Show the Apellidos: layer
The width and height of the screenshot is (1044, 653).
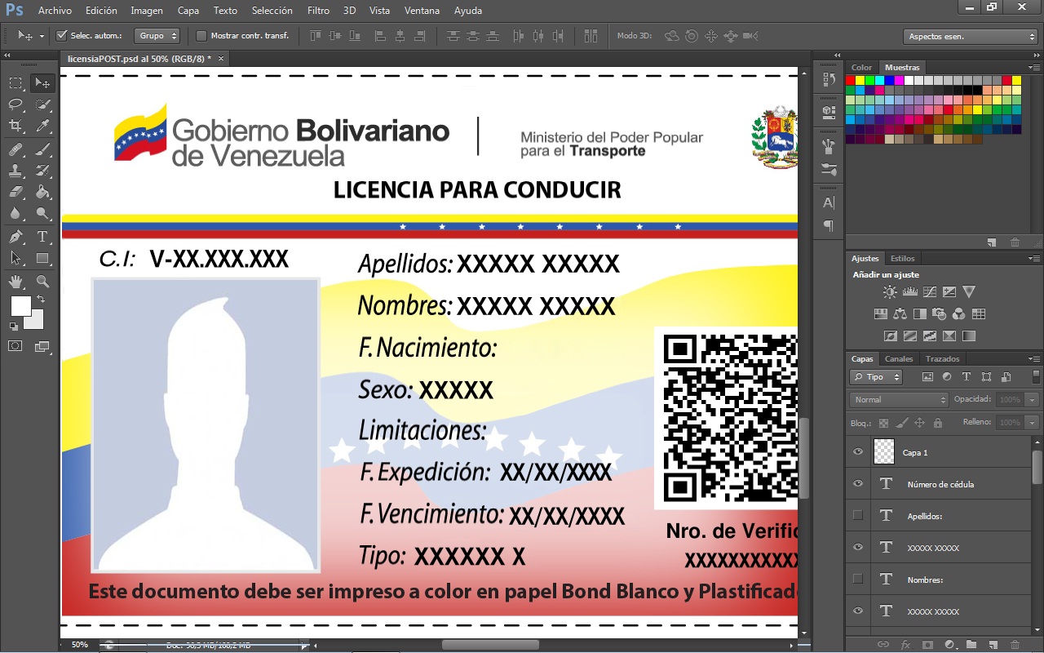click(x=857, y=516)
